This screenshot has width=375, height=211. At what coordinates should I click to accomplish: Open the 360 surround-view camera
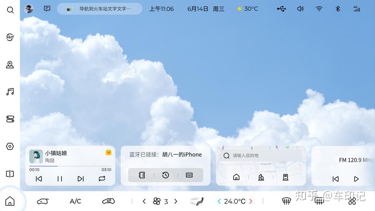(x=10, y=37)
